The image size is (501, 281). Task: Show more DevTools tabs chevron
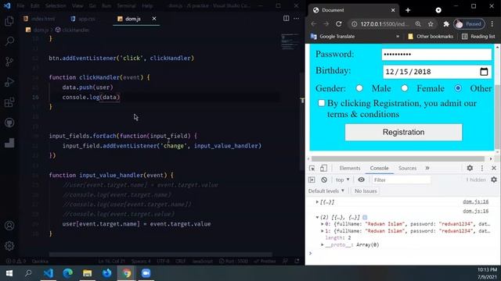[427, 168]
